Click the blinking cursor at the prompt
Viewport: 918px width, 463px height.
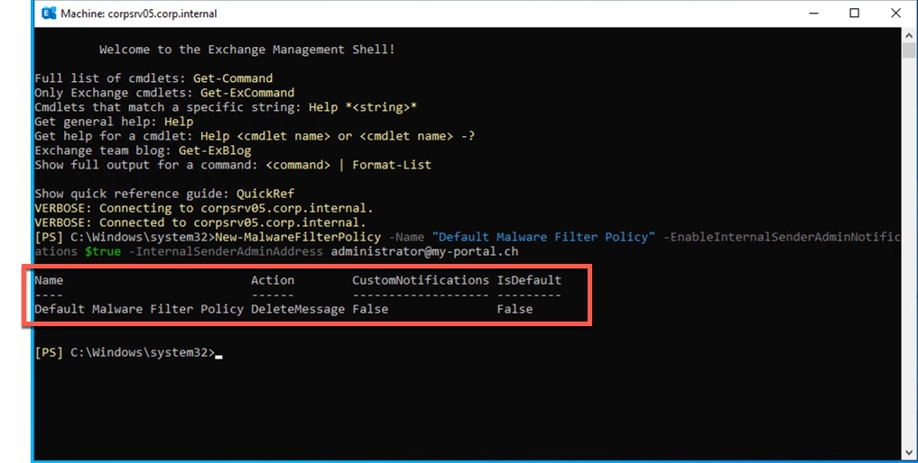(219, 354)
